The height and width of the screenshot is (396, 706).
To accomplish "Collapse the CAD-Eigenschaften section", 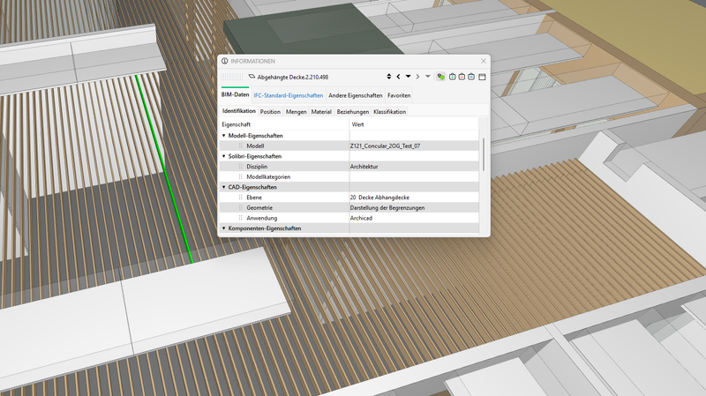I will pos(224,187).
